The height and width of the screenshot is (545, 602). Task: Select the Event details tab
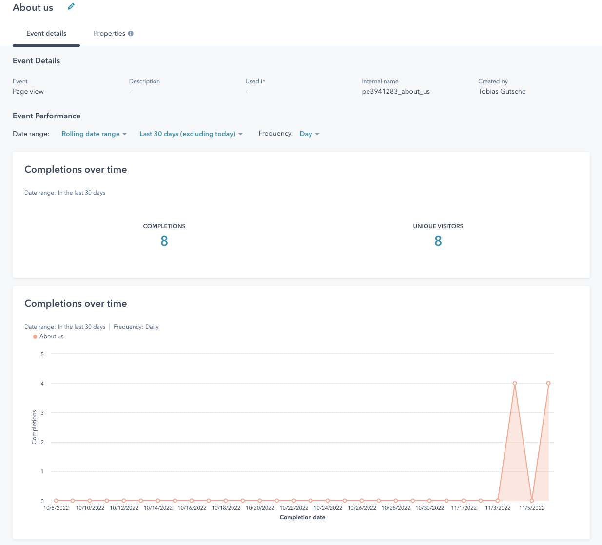tap(46, 34)
